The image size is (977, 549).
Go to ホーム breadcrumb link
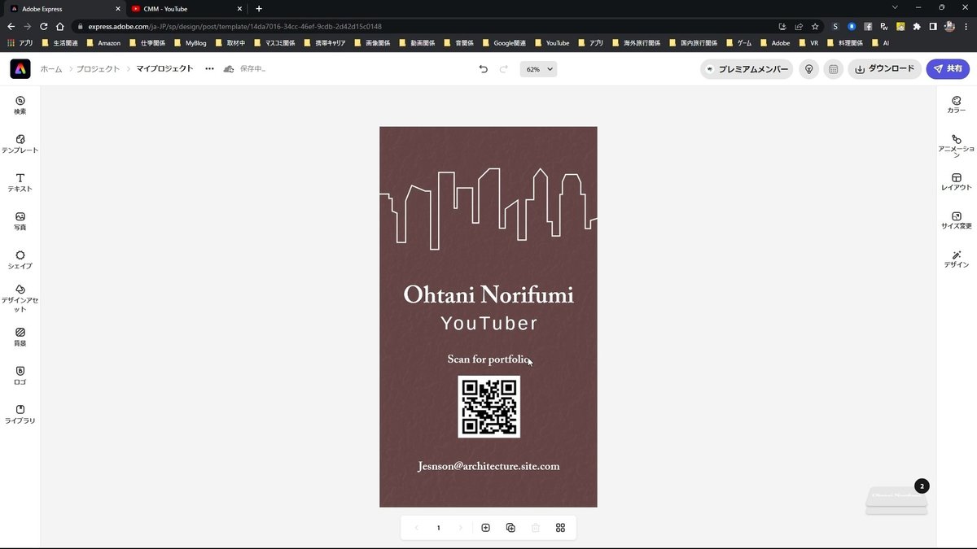(x=51, y=69)
